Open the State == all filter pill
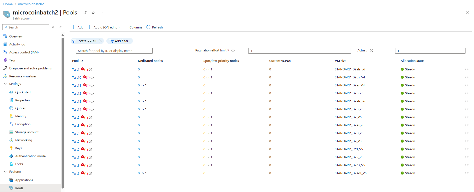Screen dimensions: 474x192 pyautogui.click(x=87, y=41)
